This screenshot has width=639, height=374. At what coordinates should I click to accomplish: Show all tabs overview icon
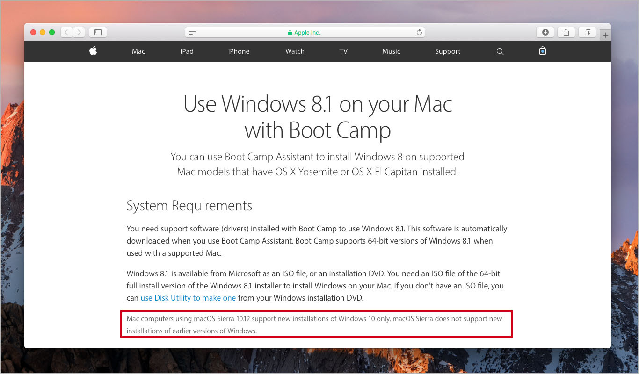[587, 32]
